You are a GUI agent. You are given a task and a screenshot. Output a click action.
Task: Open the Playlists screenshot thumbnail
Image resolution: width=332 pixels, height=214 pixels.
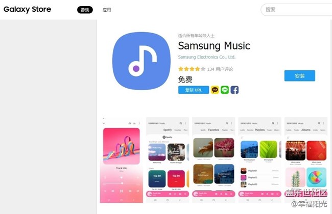(260, 160)
